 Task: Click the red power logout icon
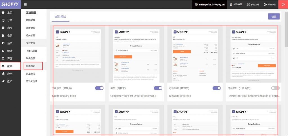coord(283,4)
